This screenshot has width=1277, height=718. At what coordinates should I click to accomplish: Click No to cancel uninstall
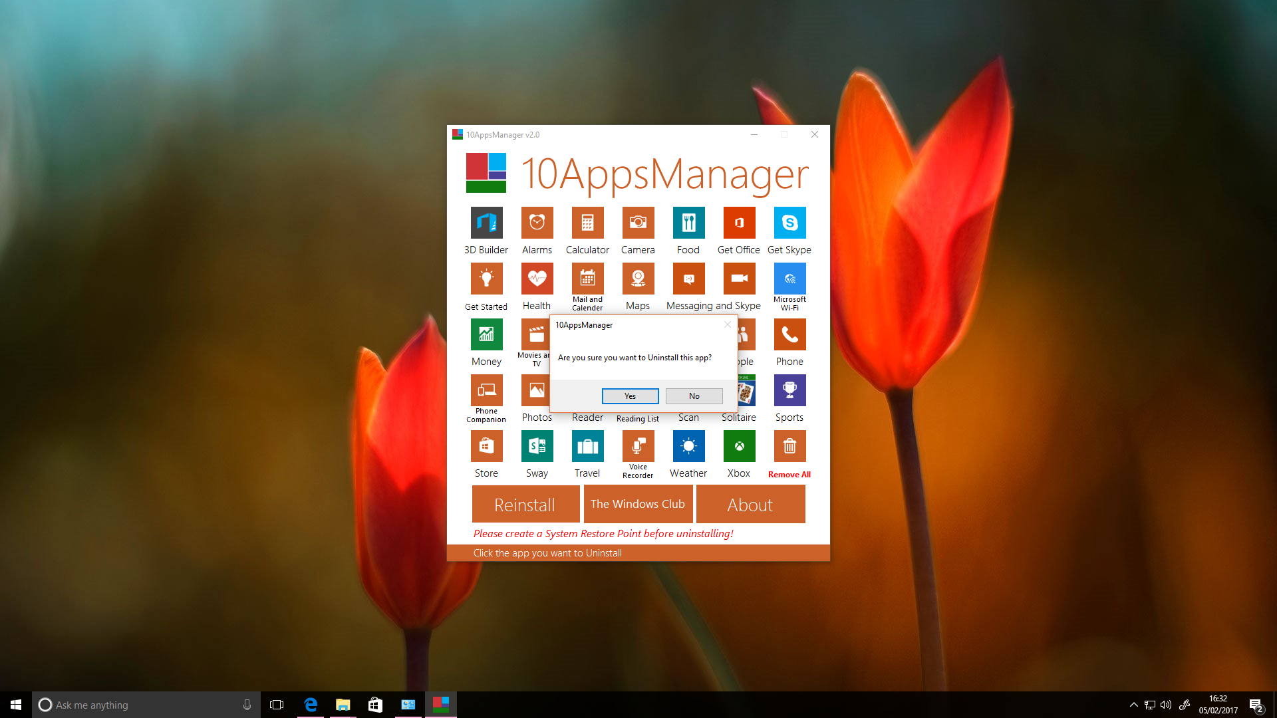[x=693, y=396]
